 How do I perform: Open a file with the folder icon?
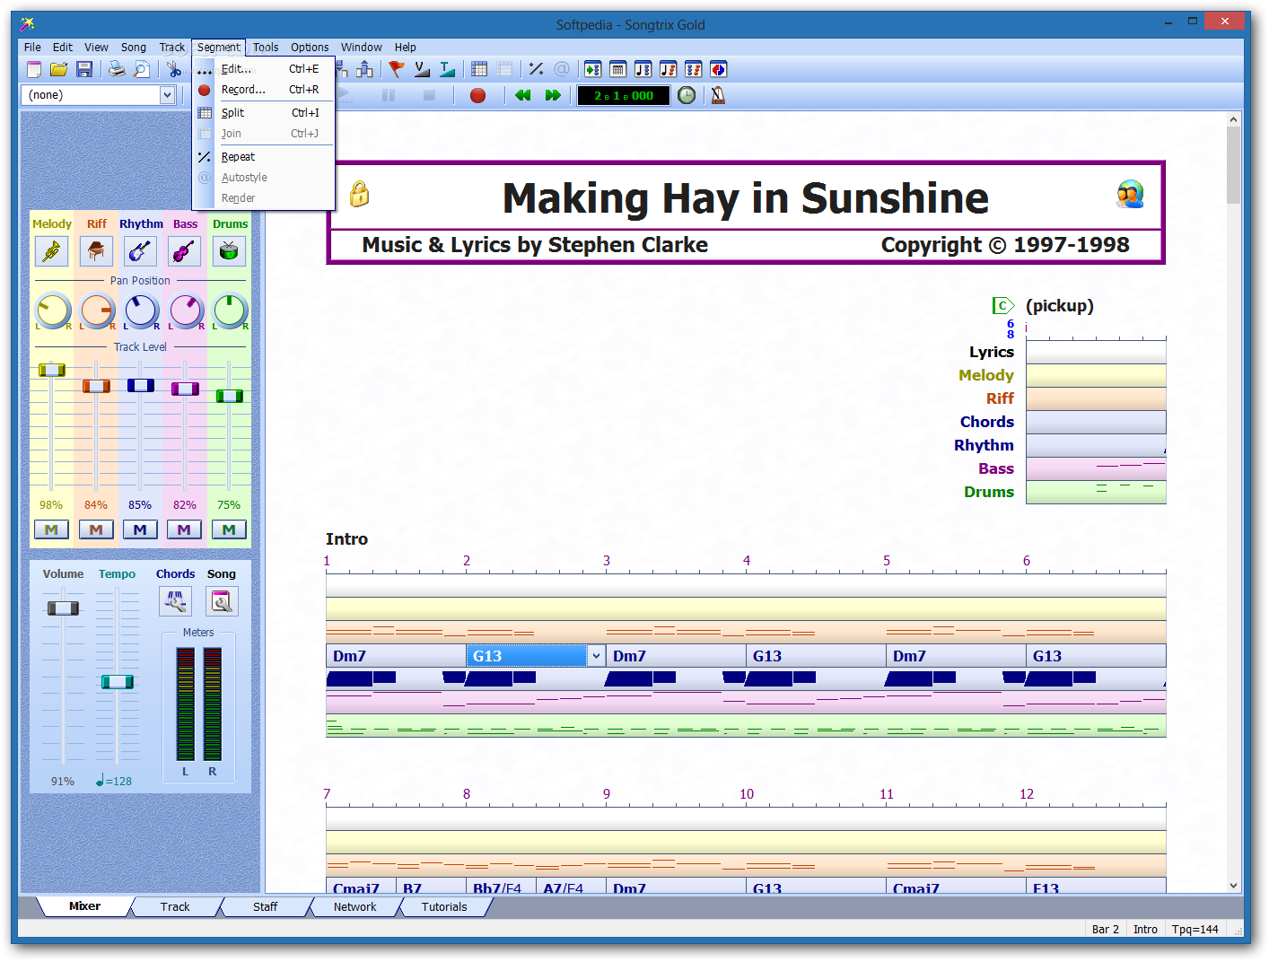59,69
